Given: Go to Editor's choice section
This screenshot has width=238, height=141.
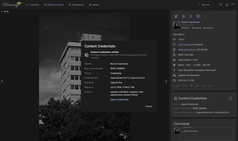Looking at the screenshot, I should [x=54, y=5].
